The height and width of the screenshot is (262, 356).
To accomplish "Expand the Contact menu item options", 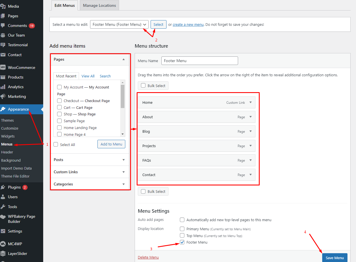I will 251,175.
